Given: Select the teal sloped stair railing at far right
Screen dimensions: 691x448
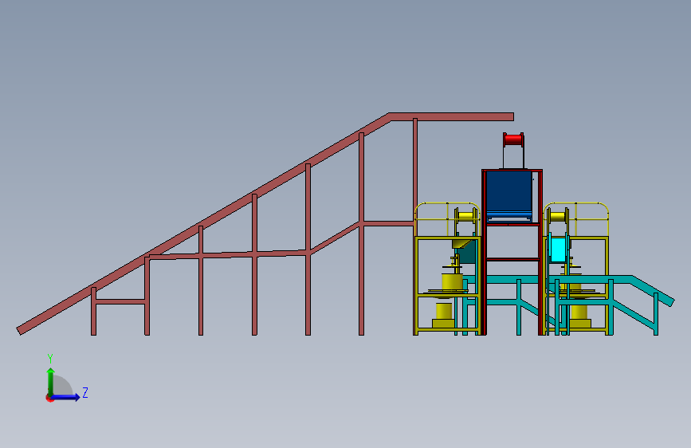Looking at the screenshot, I should [x=652, y=291].
